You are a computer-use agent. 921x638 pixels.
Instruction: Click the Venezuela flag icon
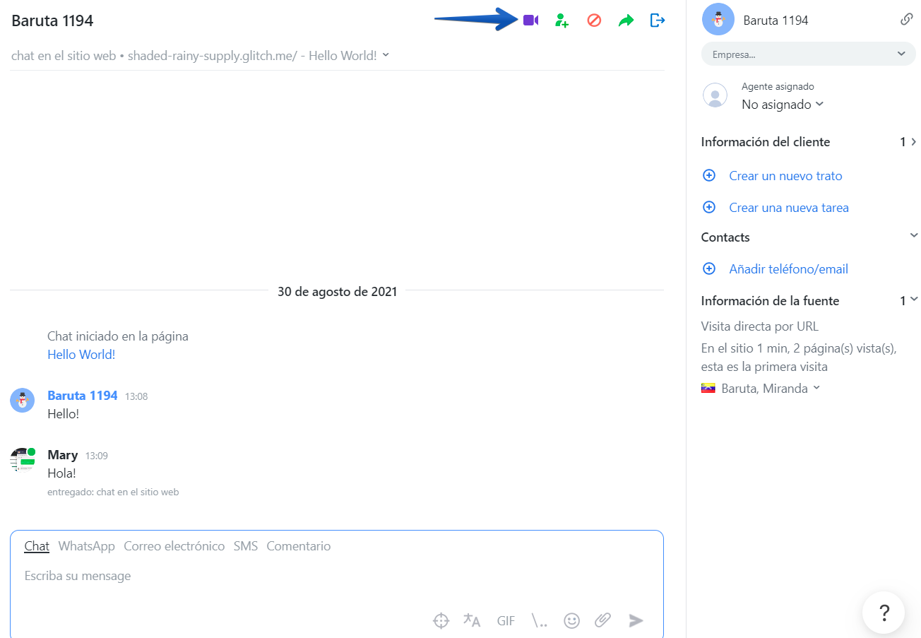click(708, 389)
